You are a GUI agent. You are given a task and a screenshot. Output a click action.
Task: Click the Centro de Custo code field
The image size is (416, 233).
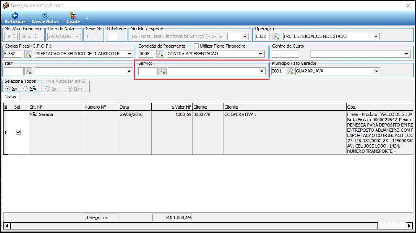tap(285, 54)
